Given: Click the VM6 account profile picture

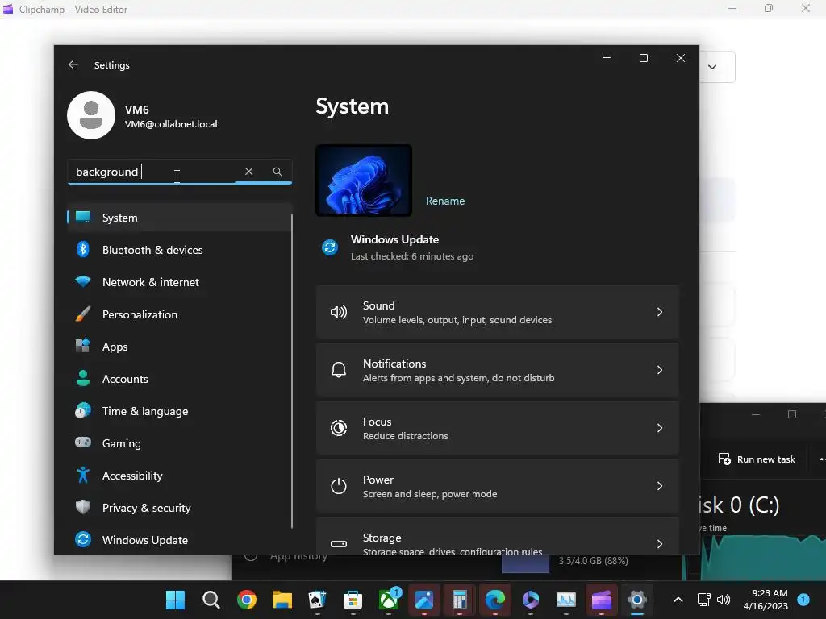Looking at the screenshot, I should pos(91,115).
